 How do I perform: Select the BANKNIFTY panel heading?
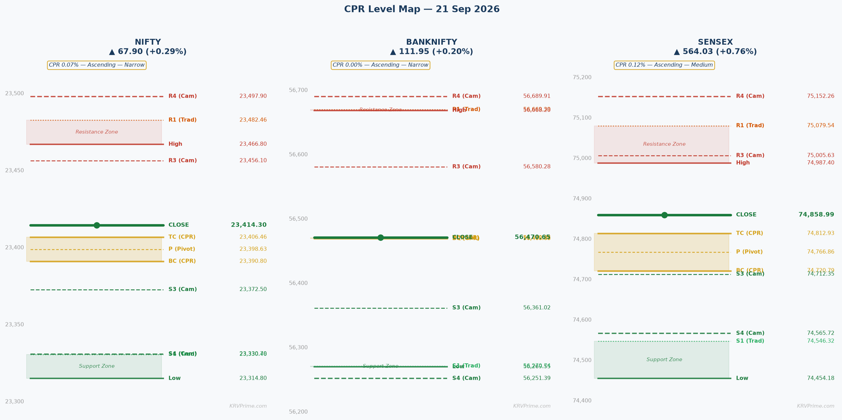pyautogui.click(x=431, y=42)
